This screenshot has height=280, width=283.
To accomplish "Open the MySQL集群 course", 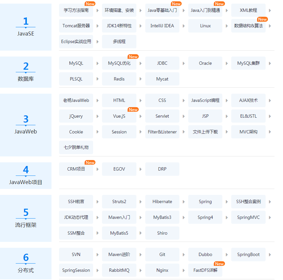I will [248, 63].
